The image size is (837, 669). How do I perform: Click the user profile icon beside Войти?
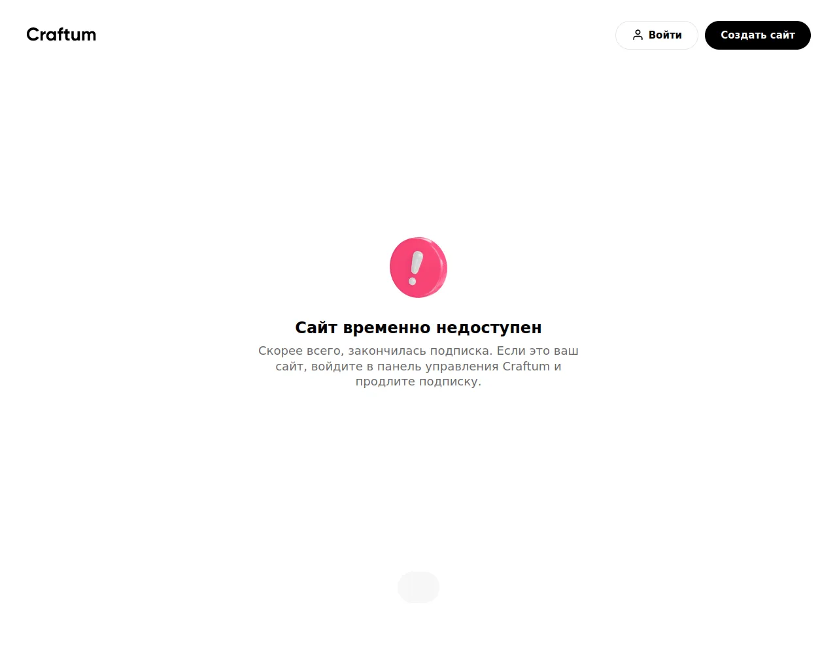(x=638, y=35)
